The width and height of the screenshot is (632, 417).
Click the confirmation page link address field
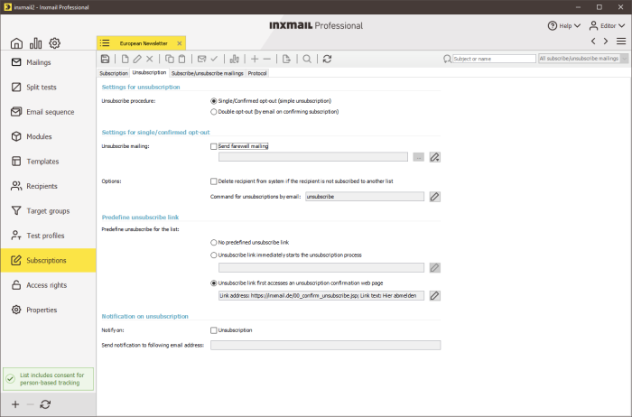321,296
